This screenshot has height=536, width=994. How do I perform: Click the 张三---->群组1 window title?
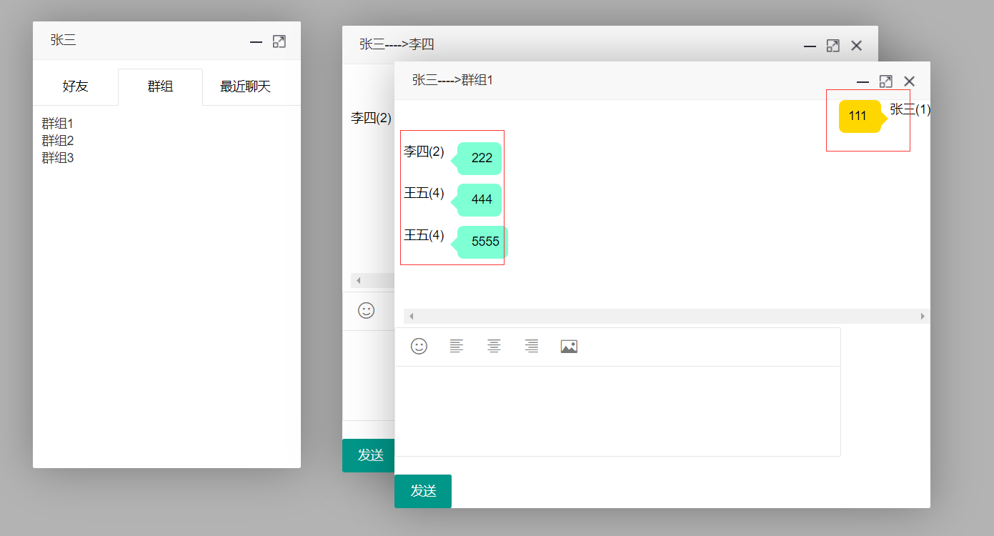(x=452, y=80)
